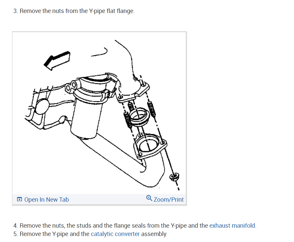The width and height of the screenshot is (294, 242).
Task: Click the magnifier icon next to Zoom/Print
Action: click(x=149, y=198)
